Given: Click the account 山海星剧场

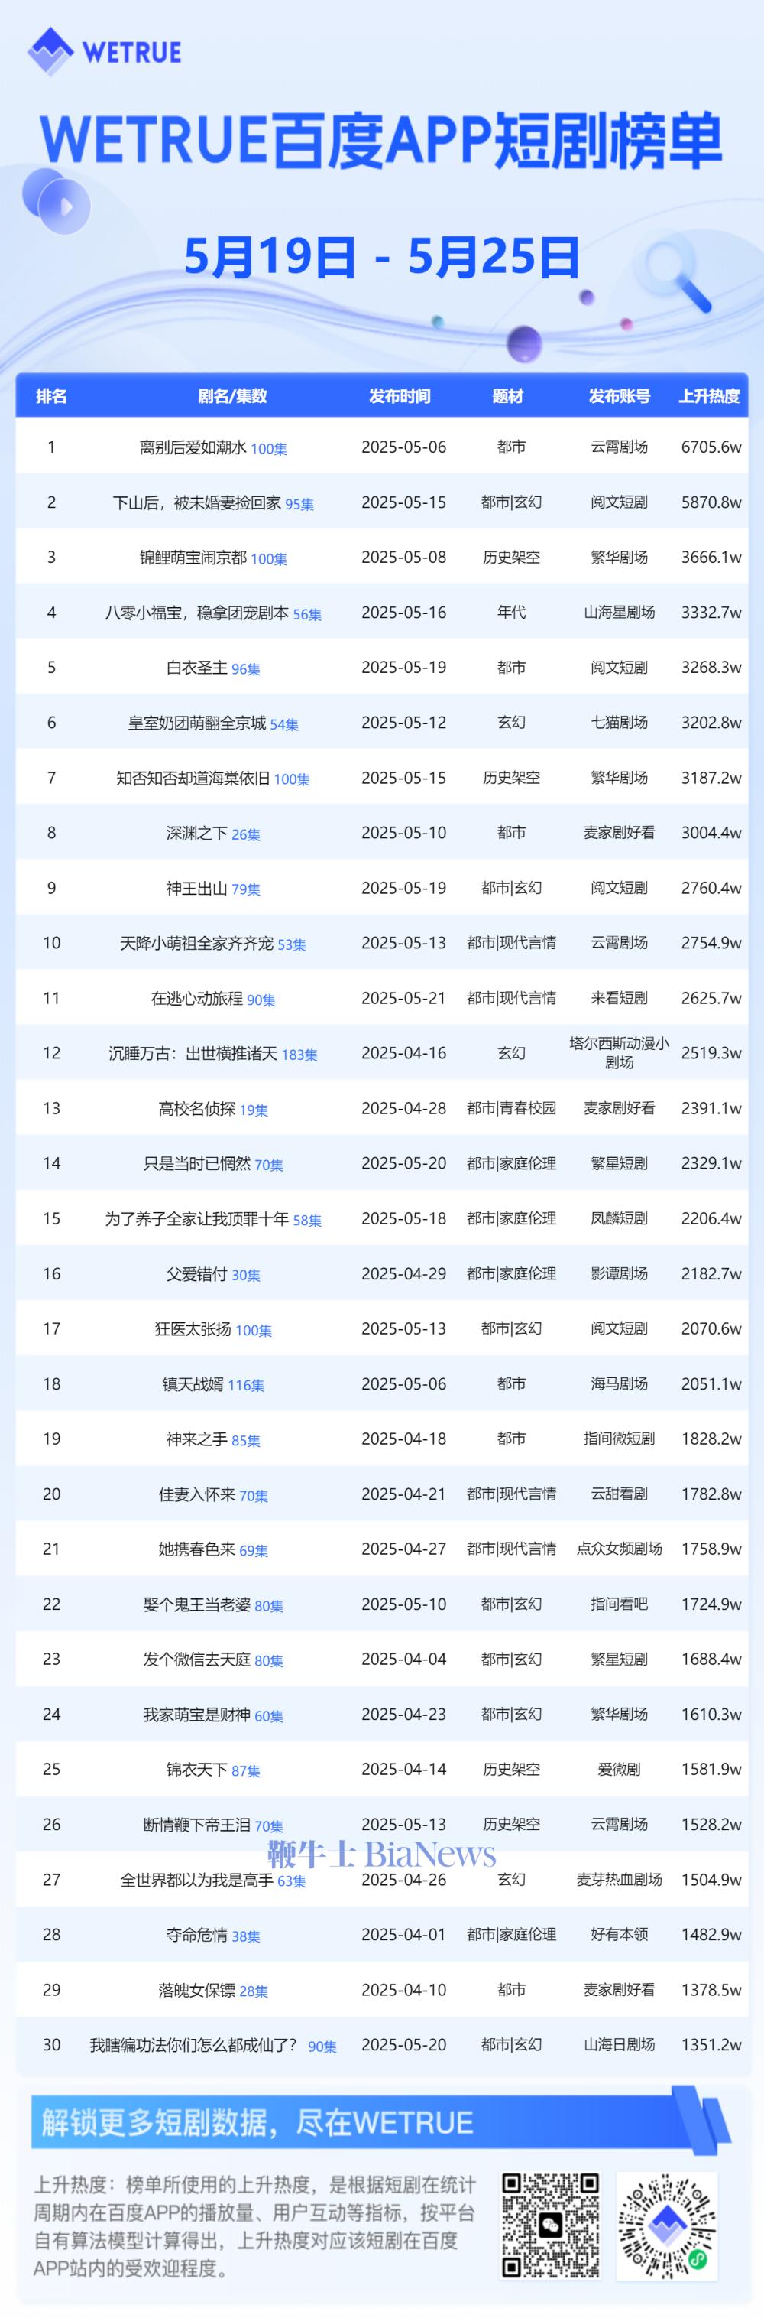Looking at the screenshot, I should (x=620, y=613).
